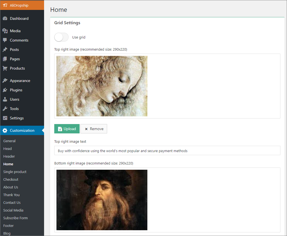Click the Tools wrench icon
Viewport: 287px width, 236px height.
tap(5, 109)
